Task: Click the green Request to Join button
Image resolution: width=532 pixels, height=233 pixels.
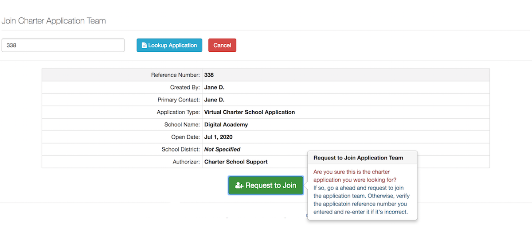Action: (x=266, y=186)
